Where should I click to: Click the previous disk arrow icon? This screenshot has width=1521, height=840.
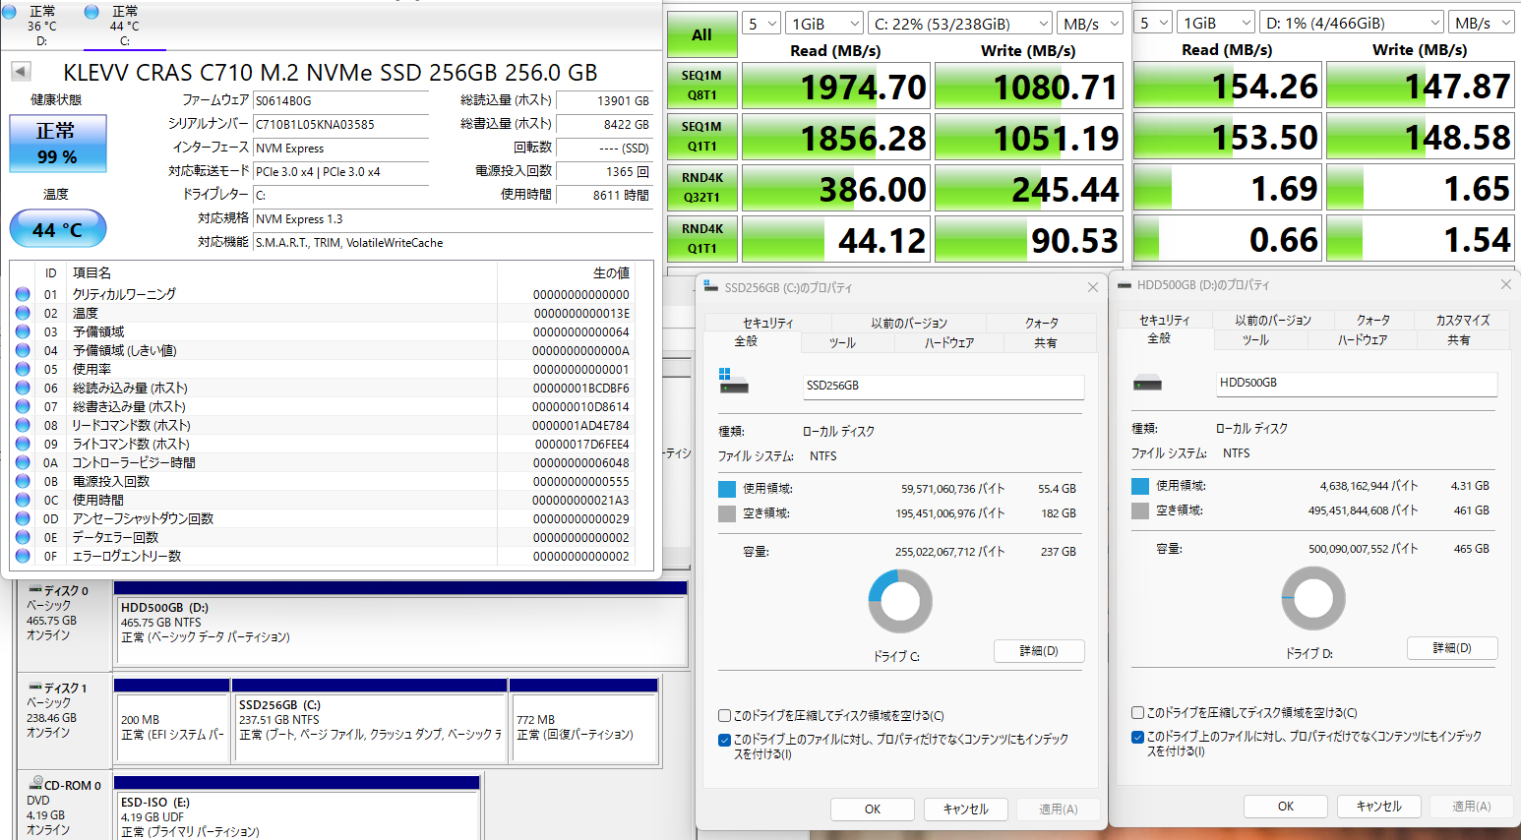point(21,72)
